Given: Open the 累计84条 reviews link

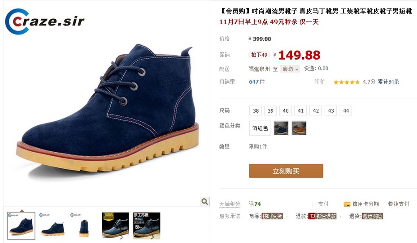Looking at the screenshot, I should pyautogui.click(x=389, y=82).
